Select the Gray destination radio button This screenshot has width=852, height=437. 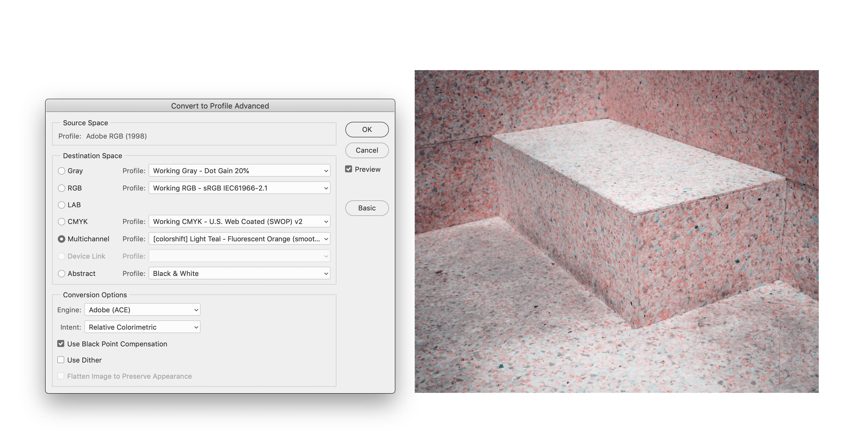click(62, 171)
